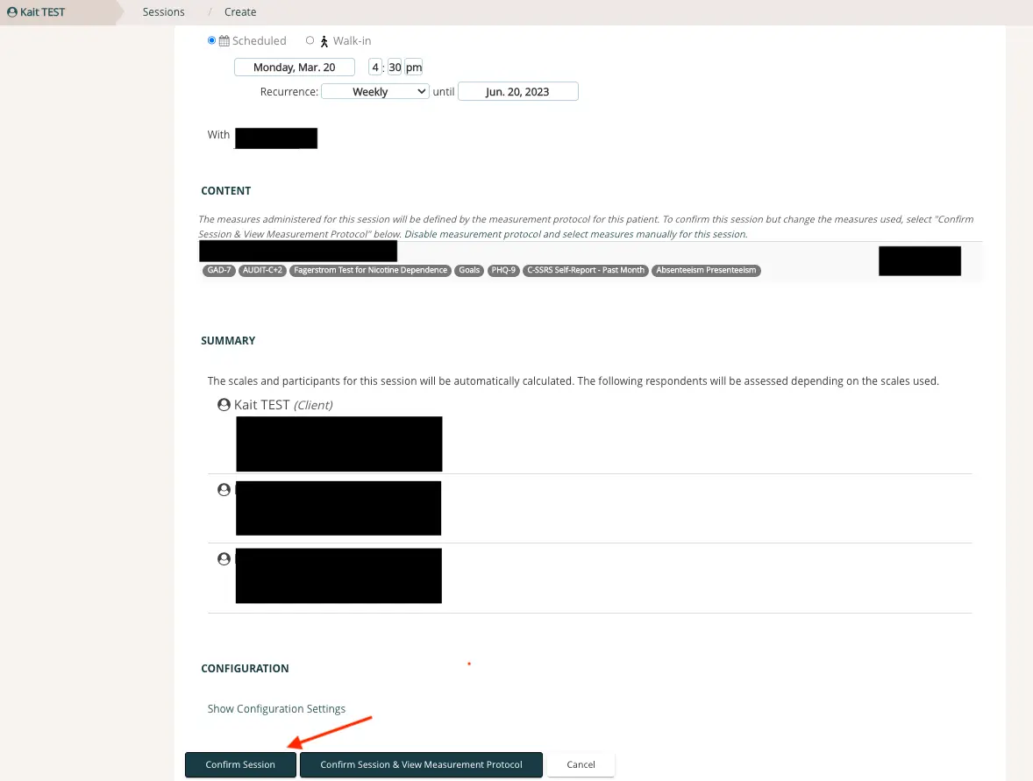Open the Weekly recurrence dropdown
Image resolution: width=1033 pixels, height=781 pixels.
(374, 91)
